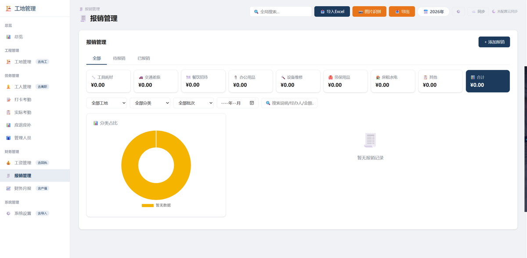
Task: Open 系统设置 in the sidebar
Action: [x=35, y=213]
